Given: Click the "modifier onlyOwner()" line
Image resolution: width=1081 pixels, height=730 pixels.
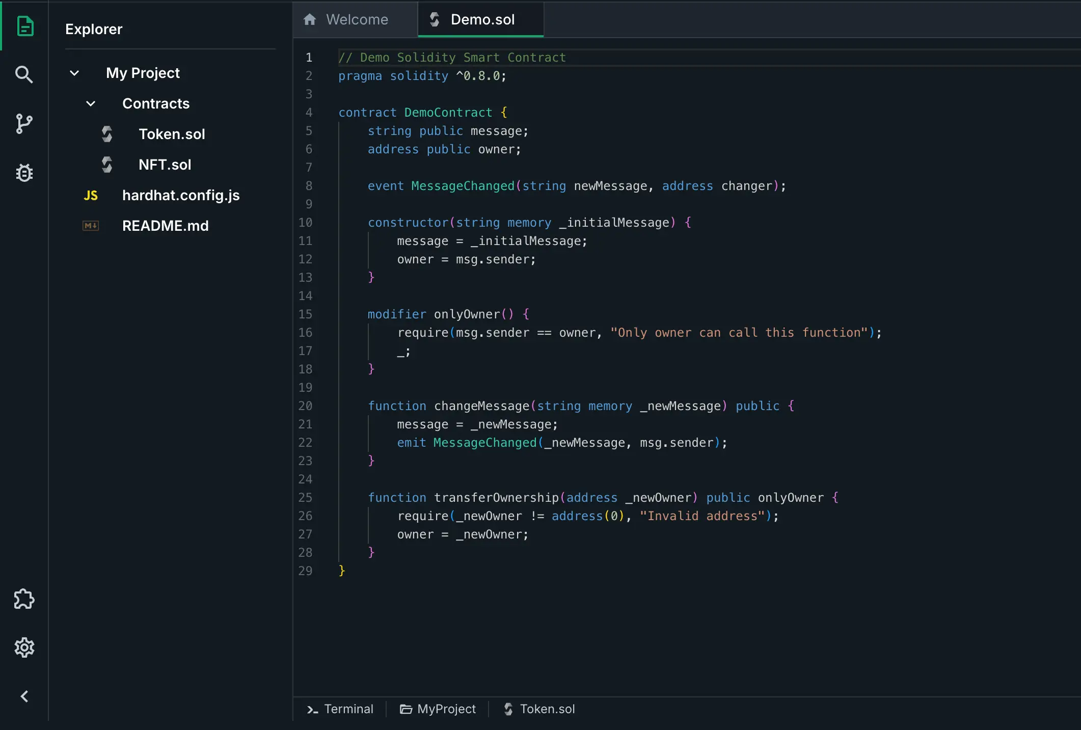Looking at the screenshot, I should pos(448,314).
